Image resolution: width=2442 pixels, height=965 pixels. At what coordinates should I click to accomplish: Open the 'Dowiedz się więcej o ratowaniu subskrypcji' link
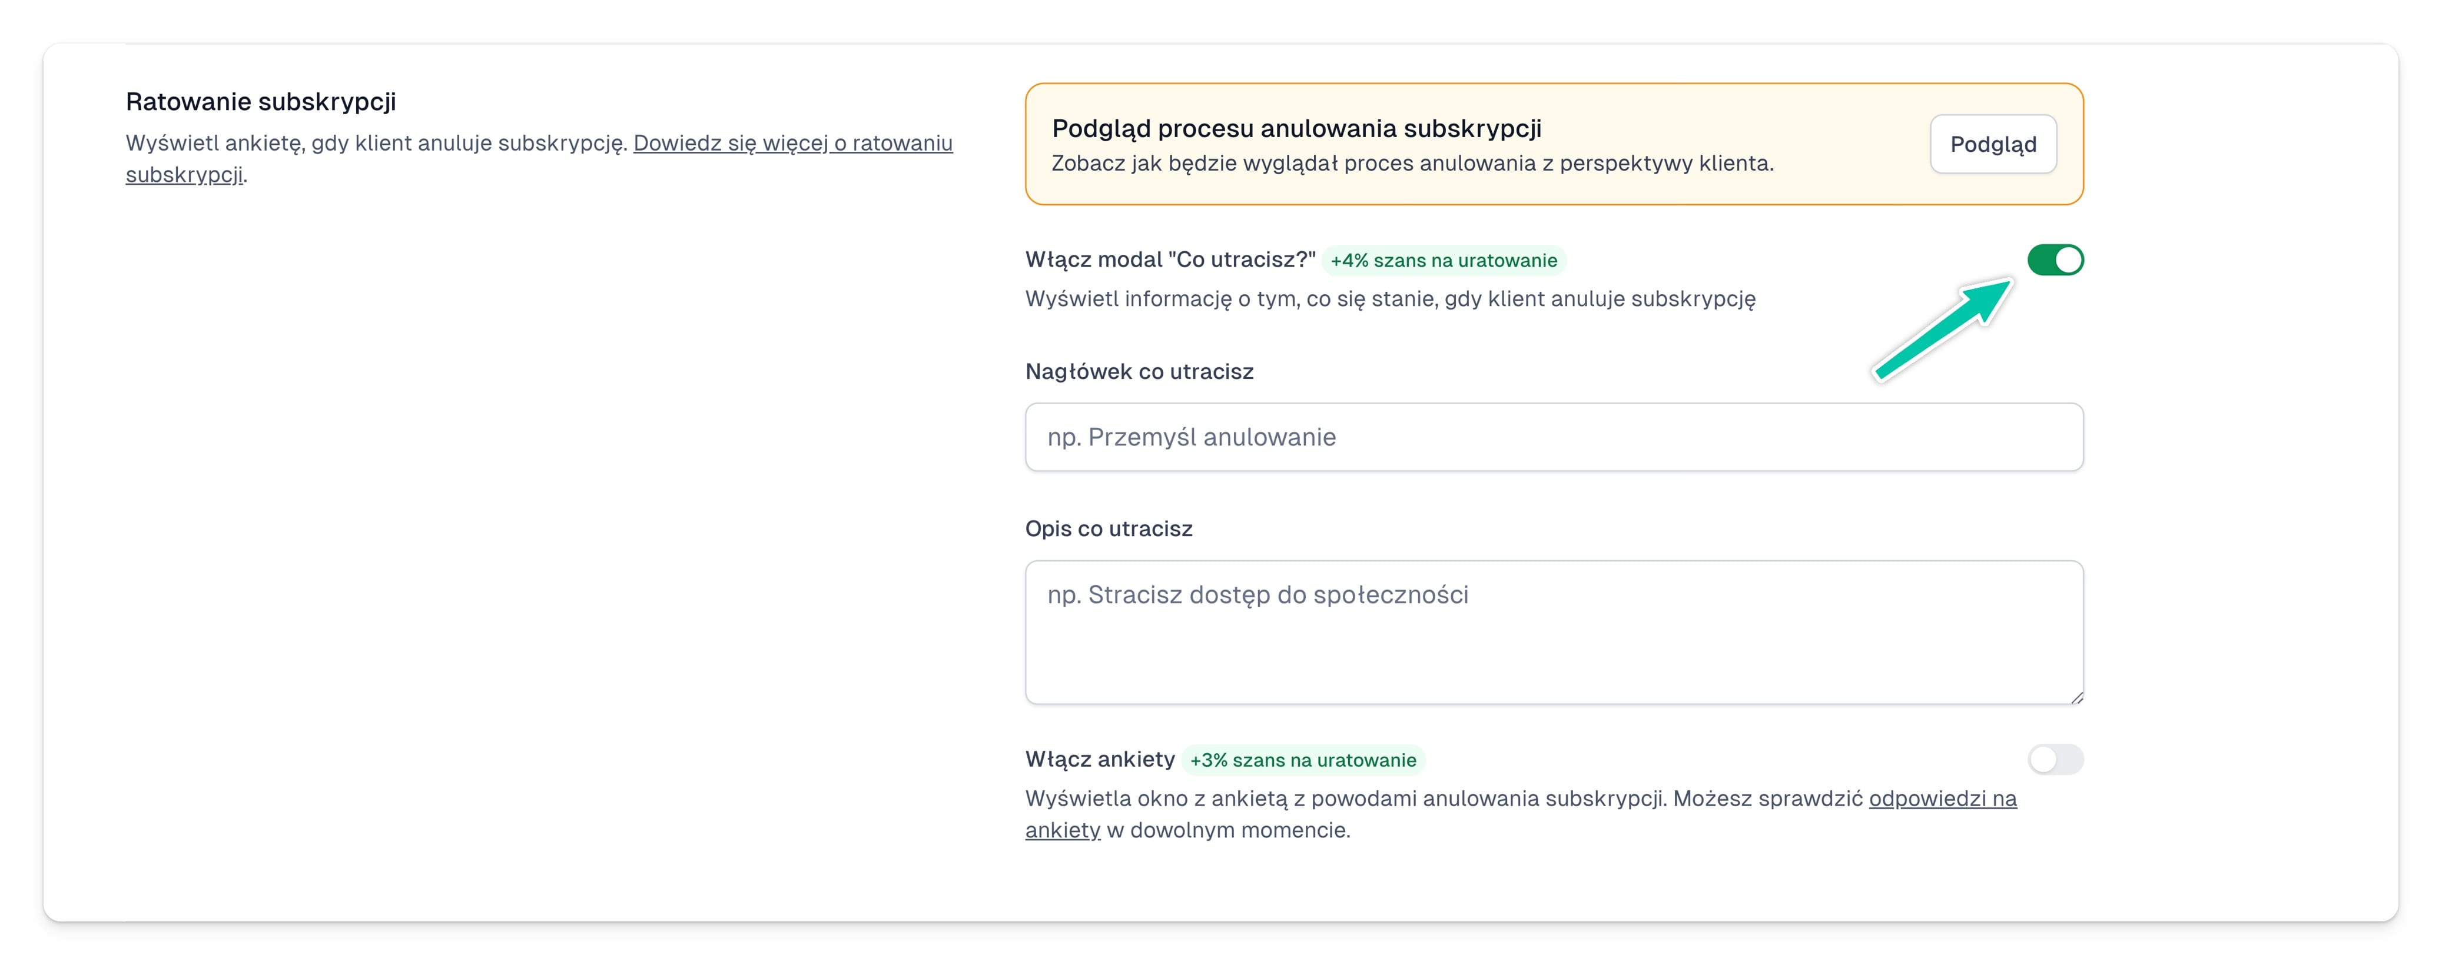794,143
